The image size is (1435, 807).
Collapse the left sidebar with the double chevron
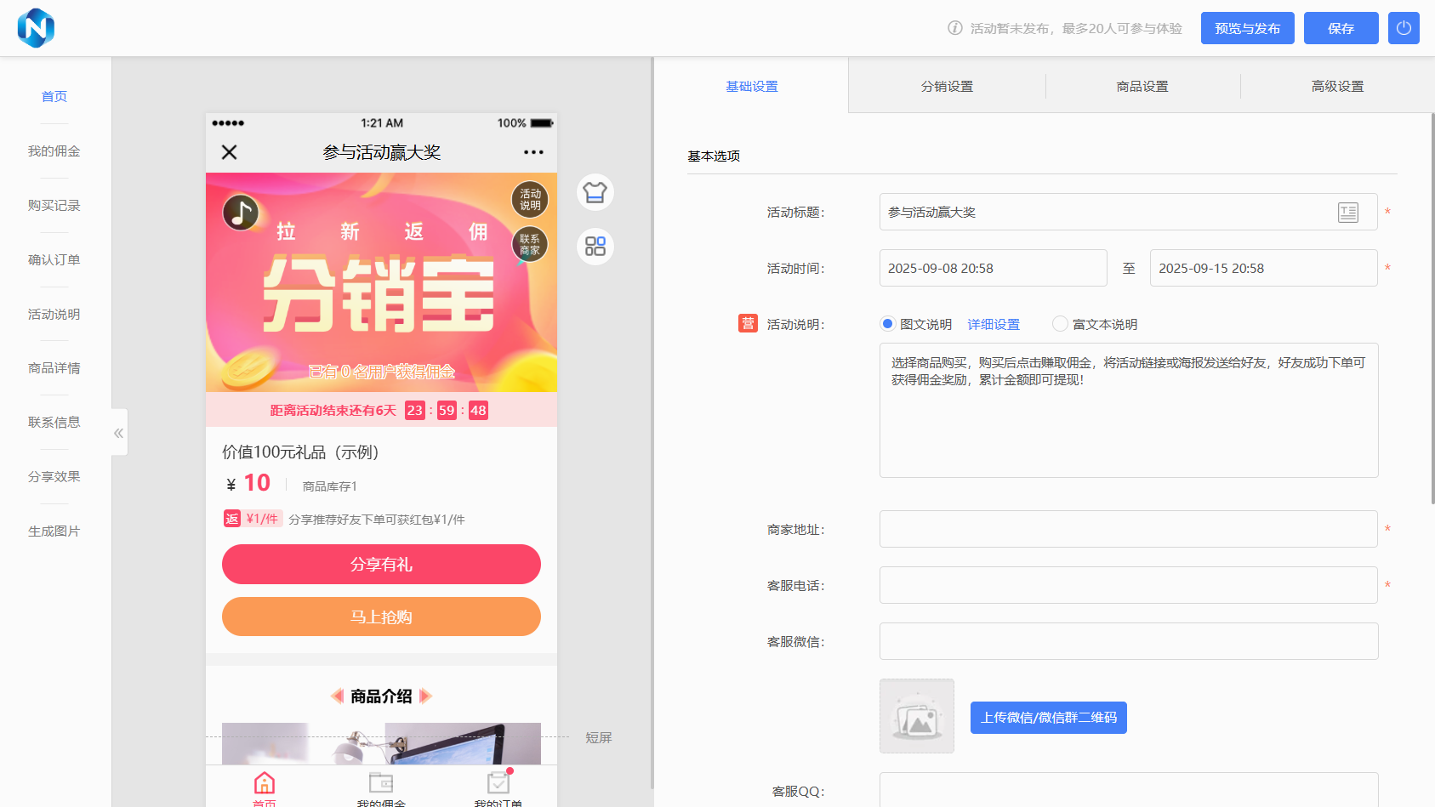click(119, 433)
